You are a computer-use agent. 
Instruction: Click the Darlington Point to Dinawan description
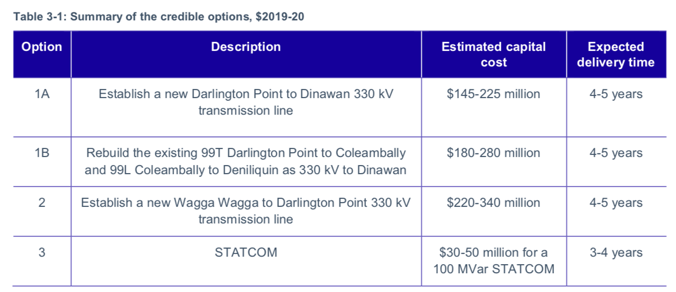[x=246, y=102]
